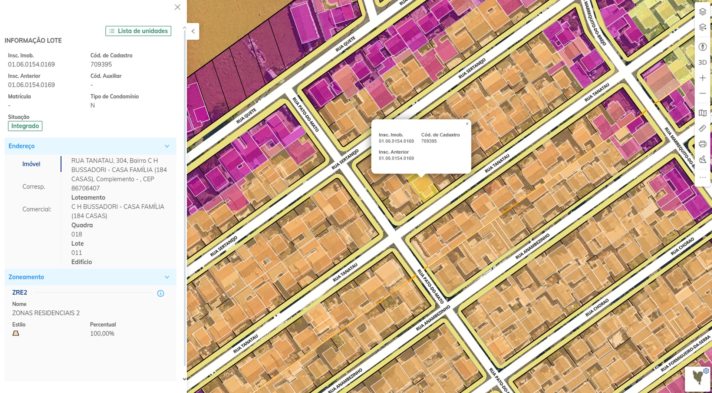
Task: Click the popup's Insc. Anterior value
Action: pyautogui.click(x=396, y=158)
